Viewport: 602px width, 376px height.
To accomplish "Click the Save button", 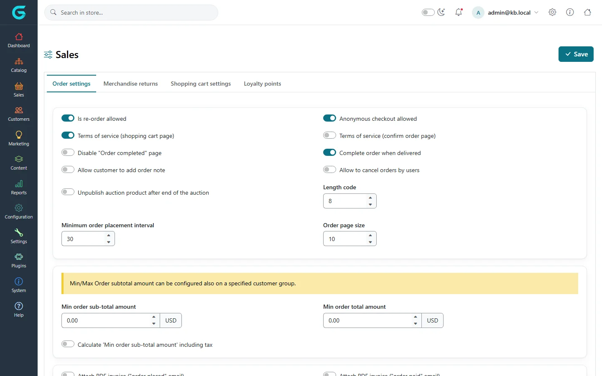I will tap(576, 54).
